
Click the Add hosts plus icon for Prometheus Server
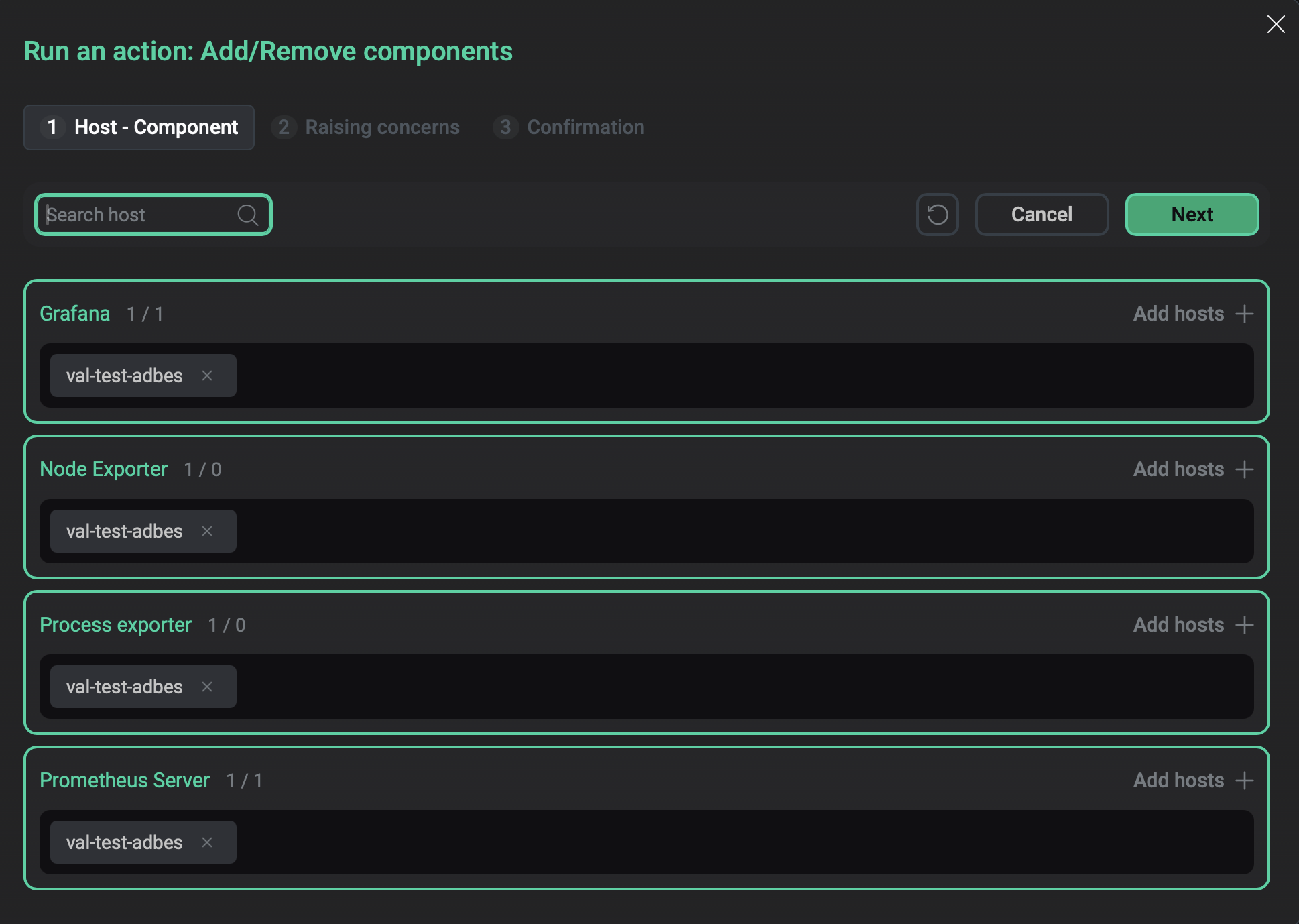(1245, 780)
